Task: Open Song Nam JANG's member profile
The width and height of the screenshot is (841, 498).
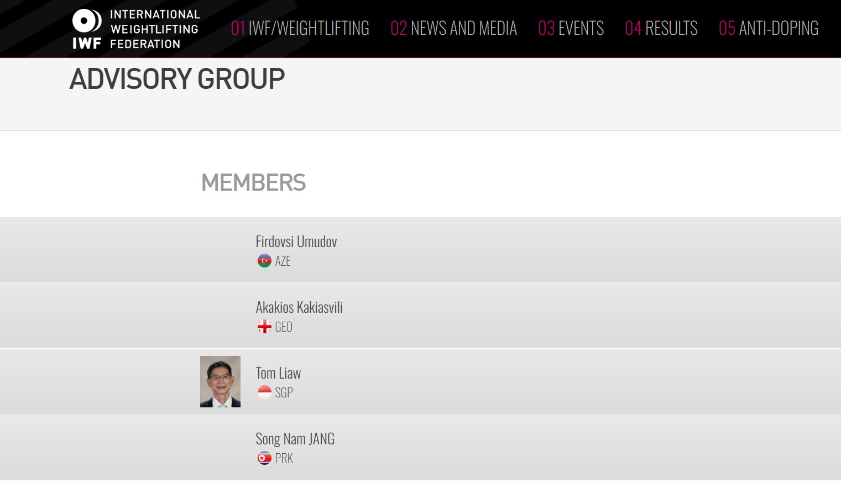Action: 295,439
